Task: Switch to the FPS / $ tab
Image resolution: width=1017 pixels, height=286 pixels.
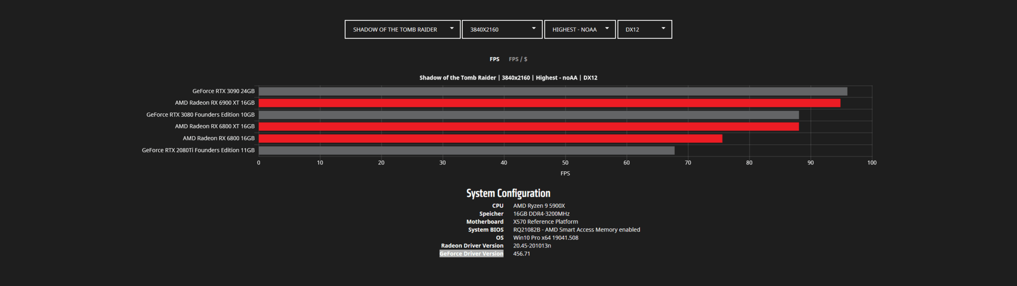Action: (518, 59)
